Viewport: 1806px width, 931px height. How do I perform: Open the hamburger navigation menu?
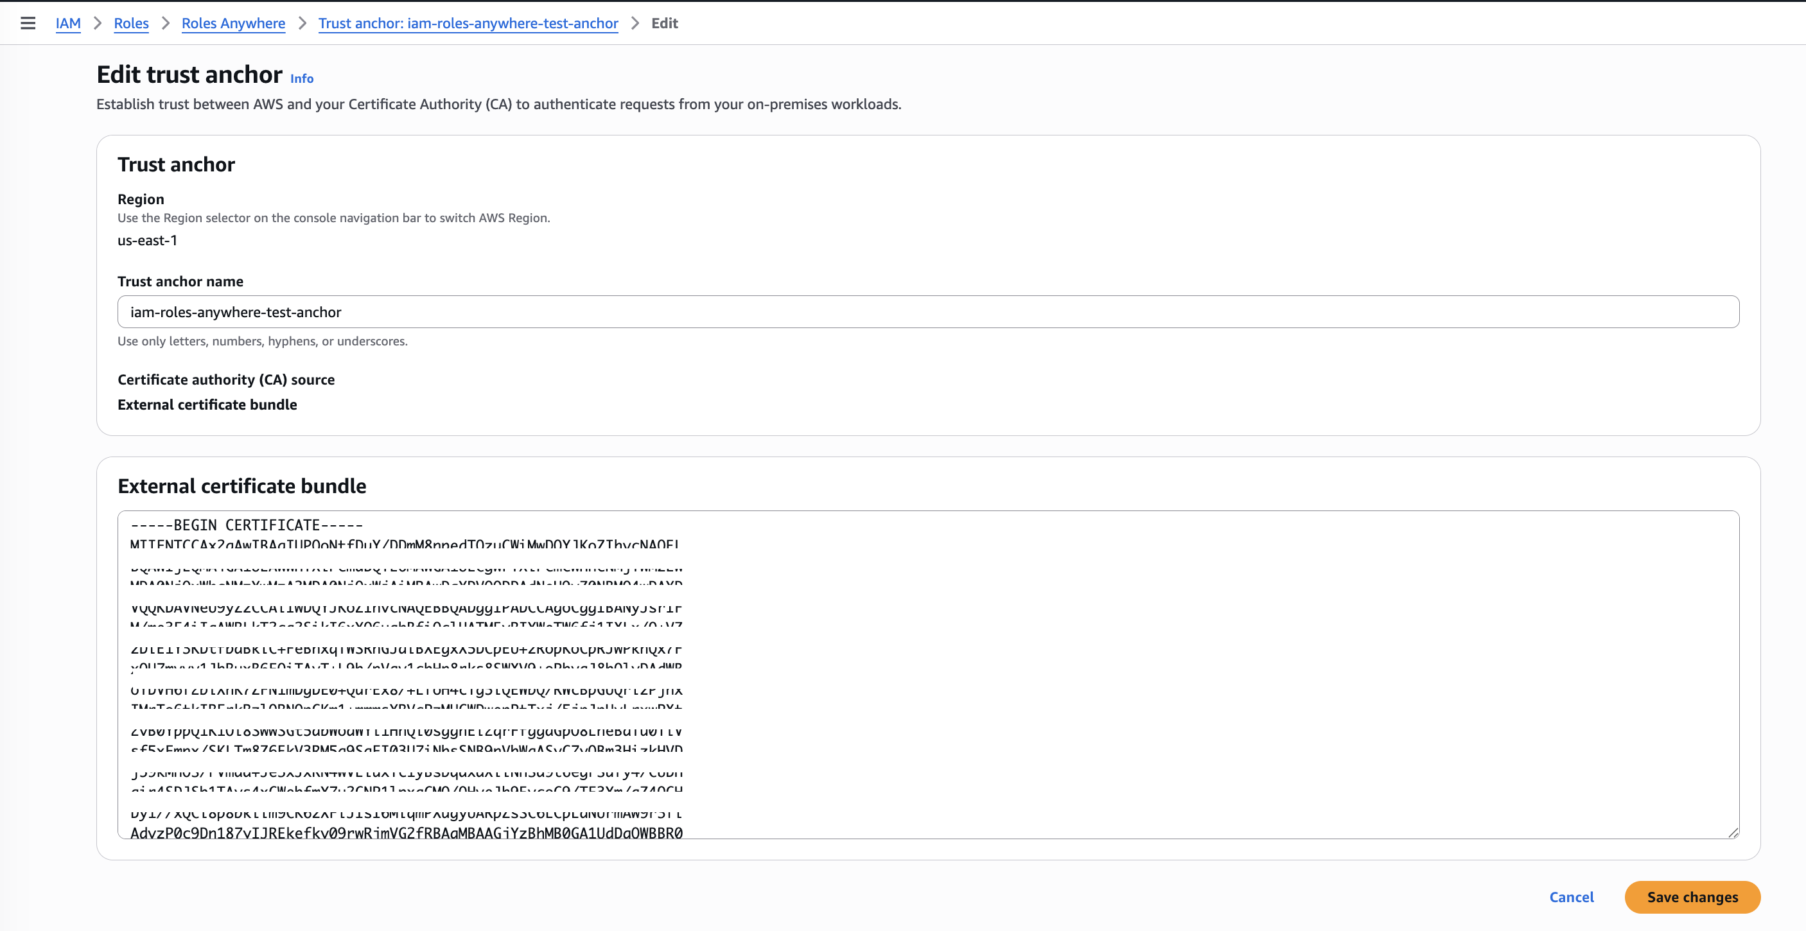[28, 23]
